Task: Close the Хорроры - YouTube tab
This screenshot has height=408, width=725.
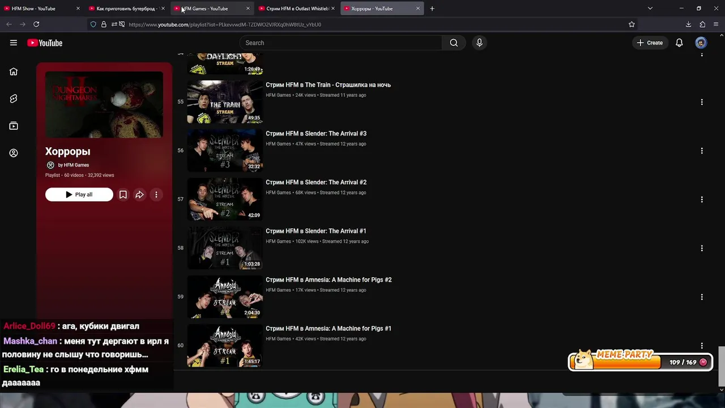Action: [x=418, y=8]
